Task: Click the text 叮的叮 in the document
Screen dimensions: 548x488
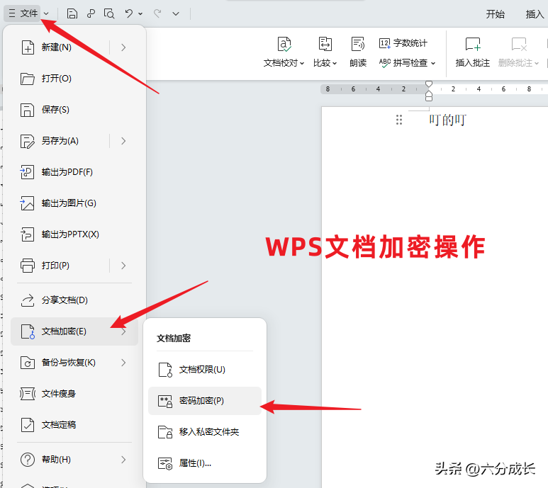Action: [x=448, y=120]
